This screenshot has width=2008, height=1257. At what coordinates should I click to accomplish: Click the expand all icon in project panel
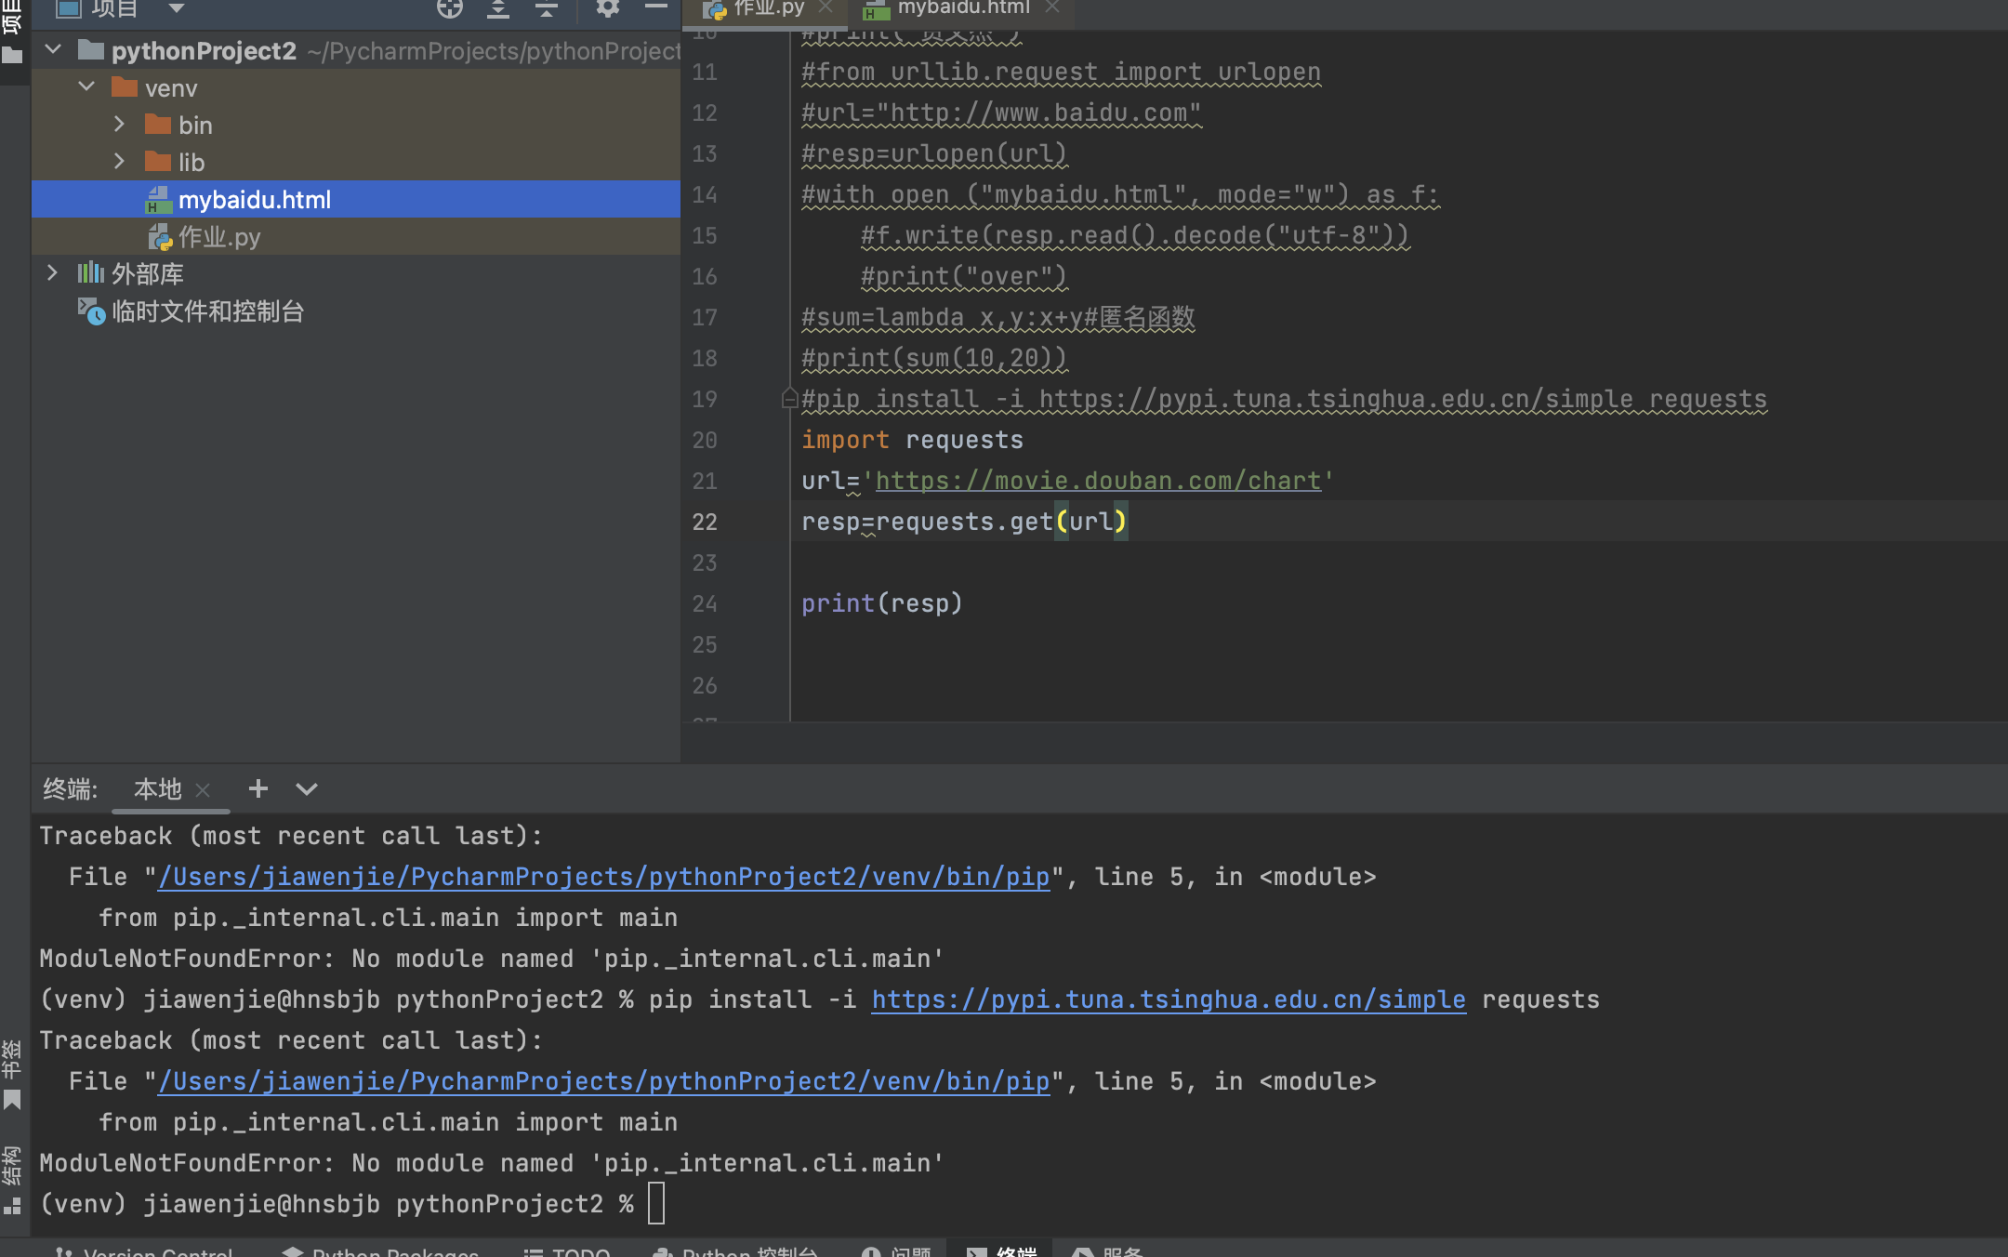[x=498, y=8]
